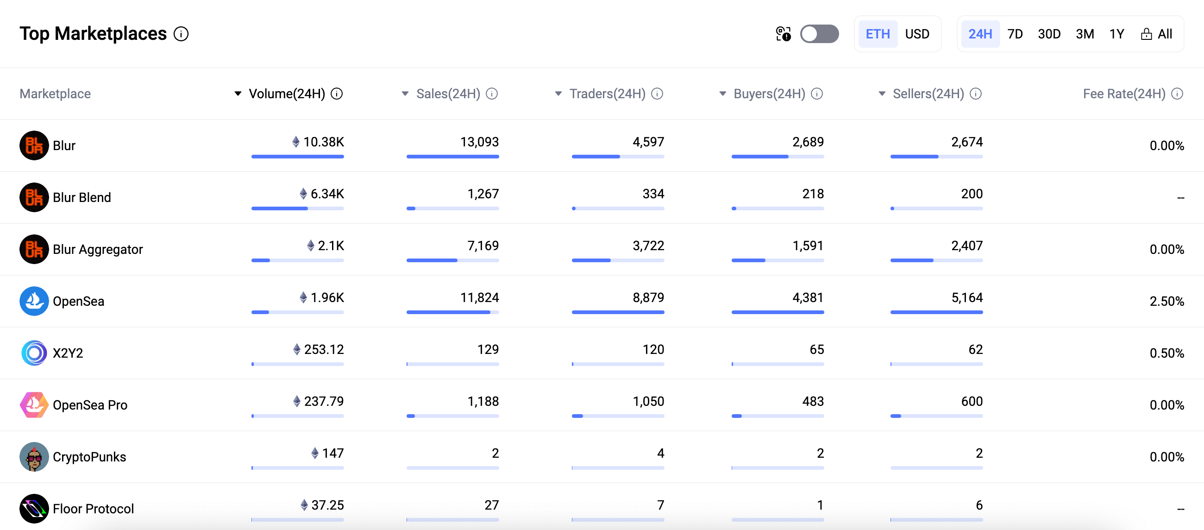The width and height of the screenshot is (1204, 530).
Task: Sort by Buyers(24H) arrow
Action: (x=722, y=94)
